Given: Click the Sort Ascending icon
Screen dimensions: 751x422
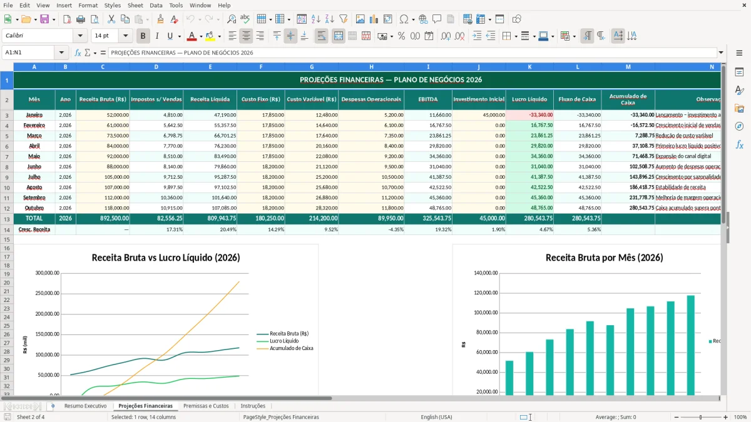Looking at the screenshot, I should coord(315,19).
